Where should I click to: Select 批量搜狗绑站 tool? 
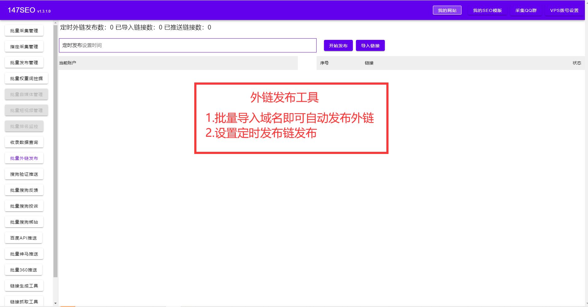[x=24, y=222]
